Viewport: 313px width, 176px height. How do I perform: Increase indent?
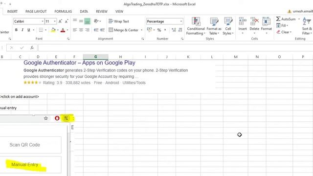click(x=102, y=30)
